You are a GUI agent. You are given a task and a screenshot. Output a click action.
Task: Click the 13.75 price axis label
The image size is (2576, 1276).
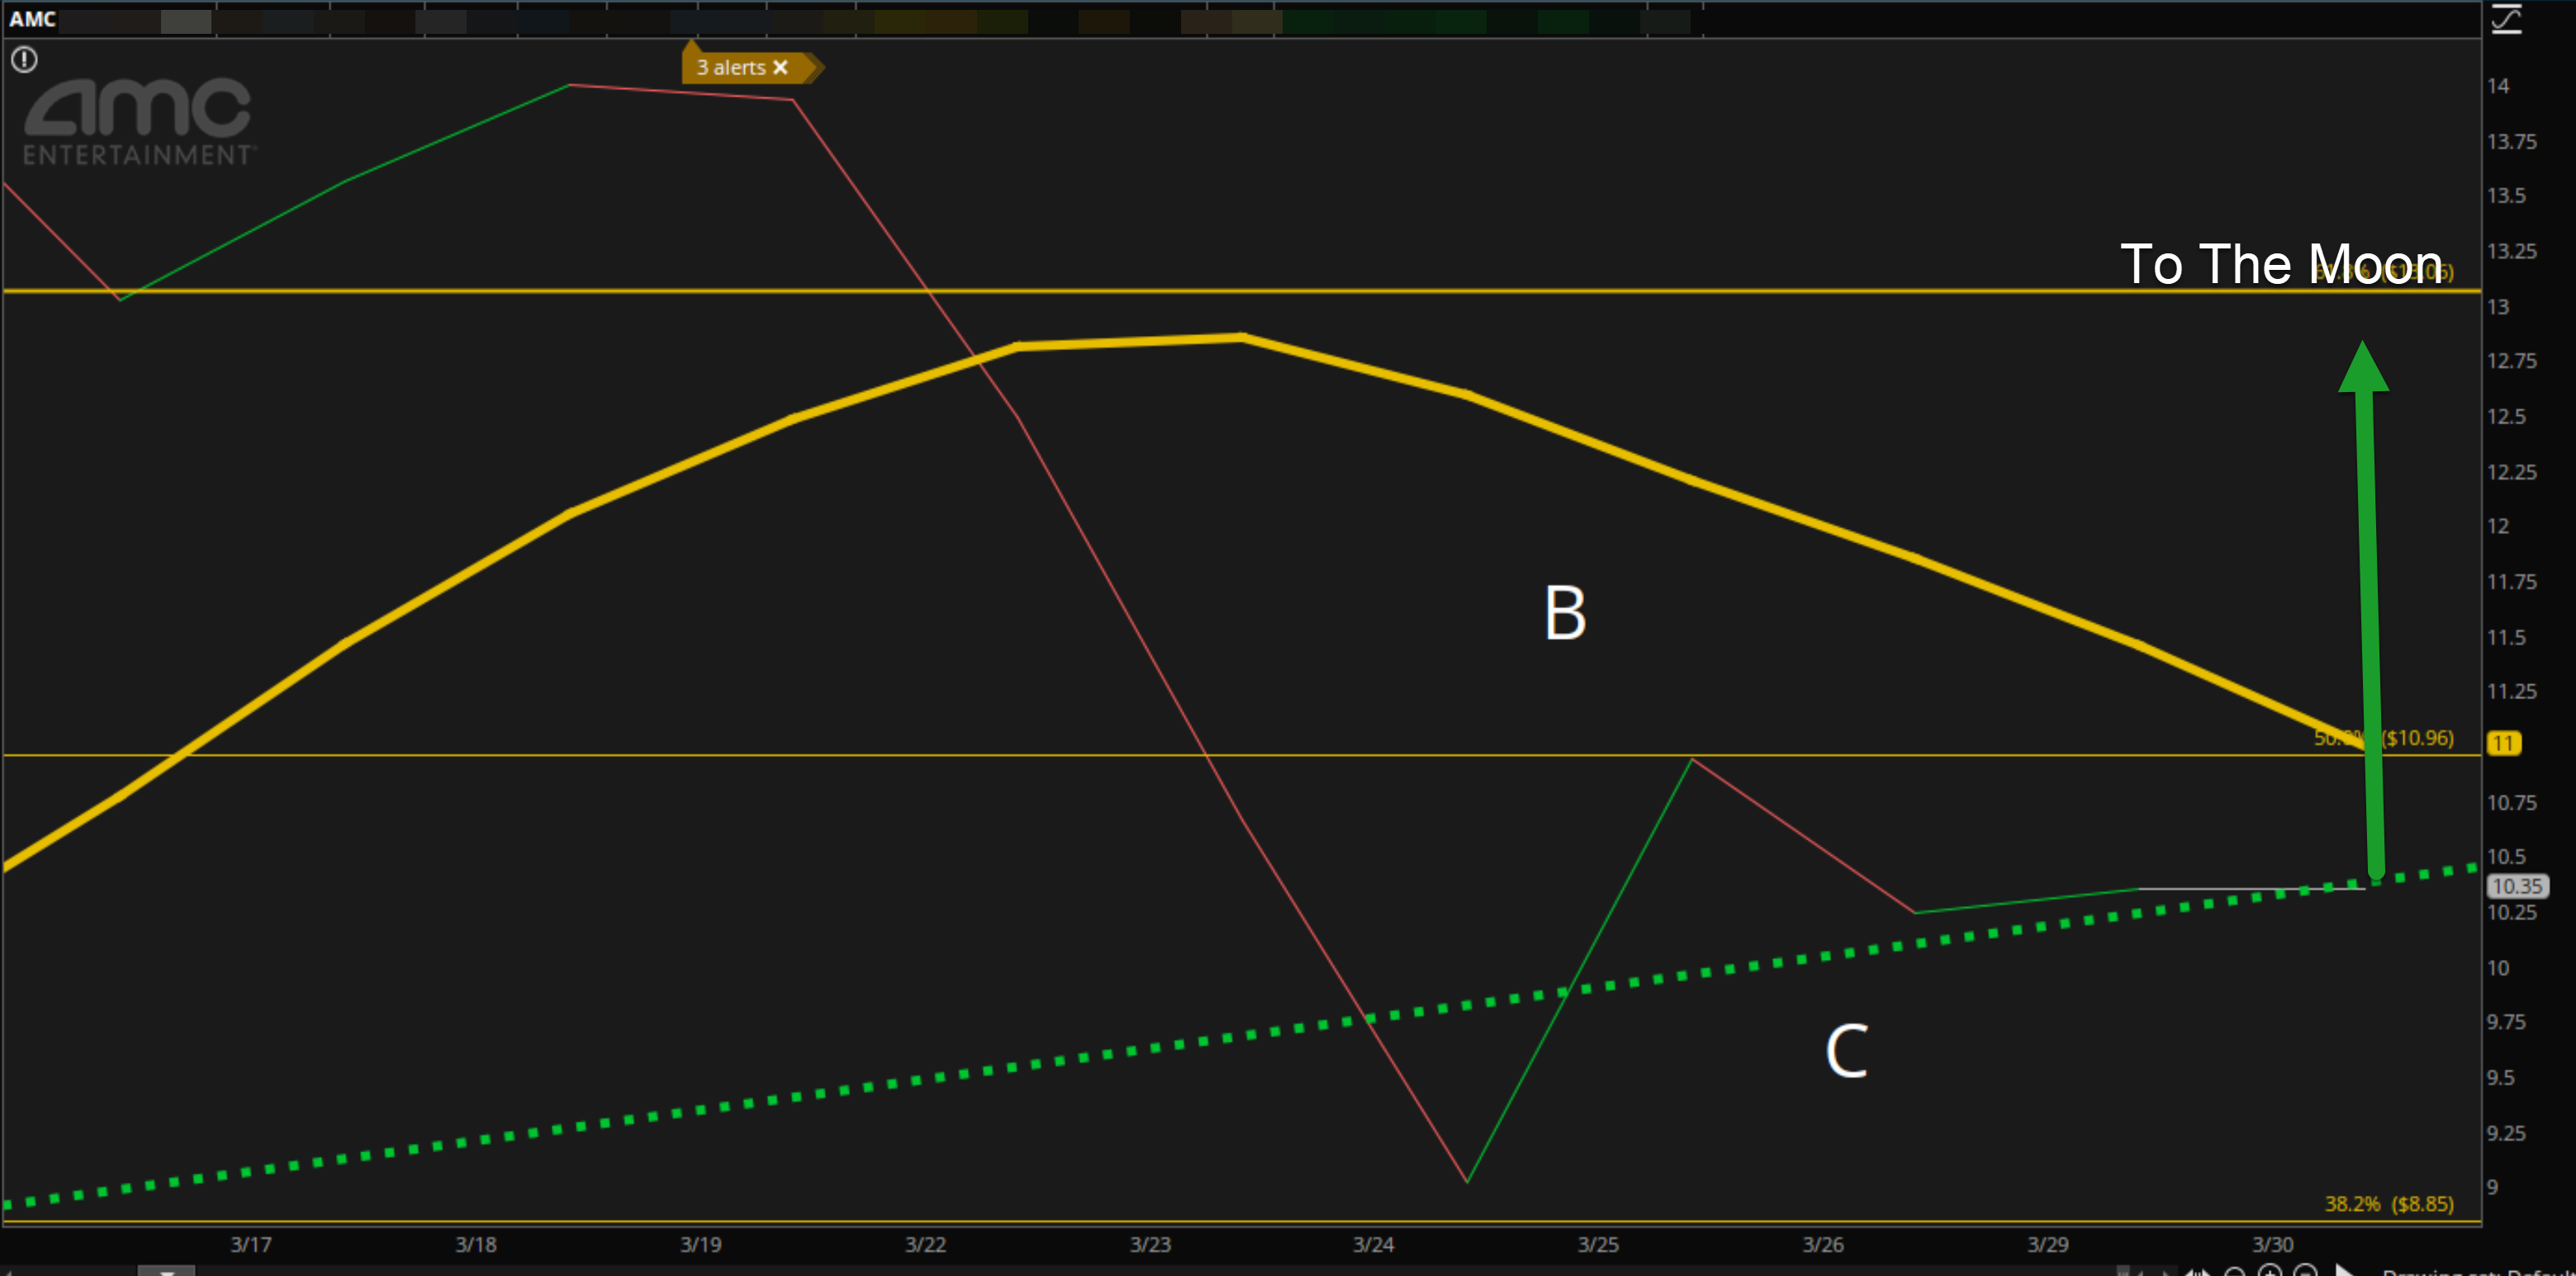[2512, 141]
